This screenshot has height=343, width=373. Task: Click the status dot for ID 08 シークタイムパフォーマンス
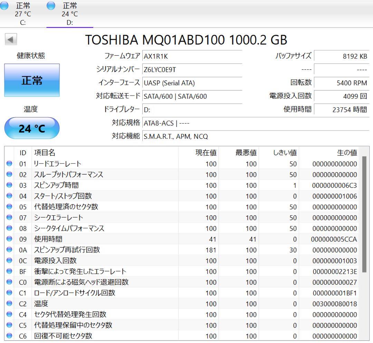(x=9, y=228)
